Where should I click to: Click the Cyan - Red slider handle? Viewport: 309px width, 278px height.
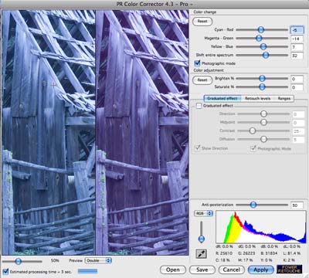click(261, 29)
